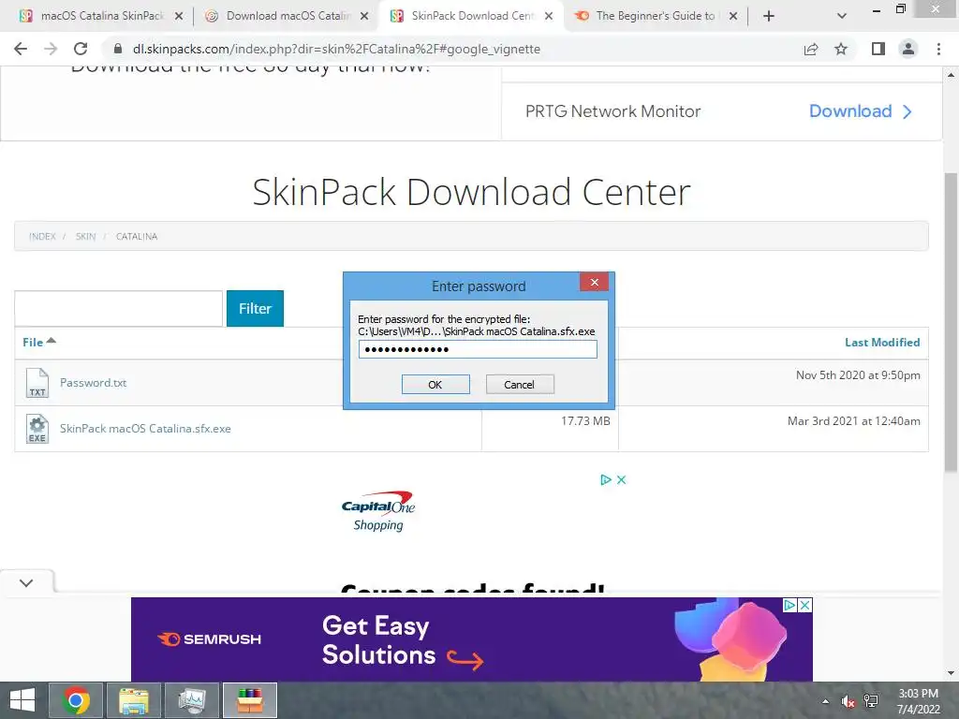Open File Explorer from the taskbar
Image resolution: width=959 pixels, height=719 pixels.
[x=134, y=700]
